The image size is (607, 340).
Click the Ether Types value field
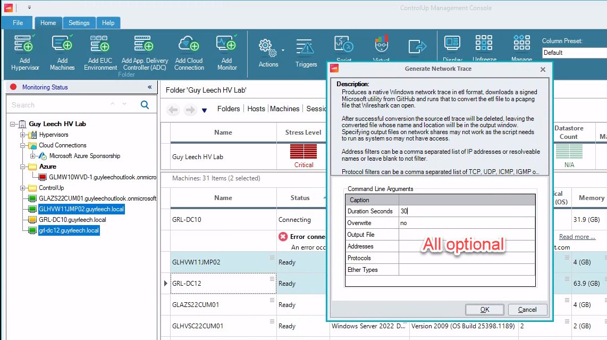pyautogui.click(x=467, y=269)
